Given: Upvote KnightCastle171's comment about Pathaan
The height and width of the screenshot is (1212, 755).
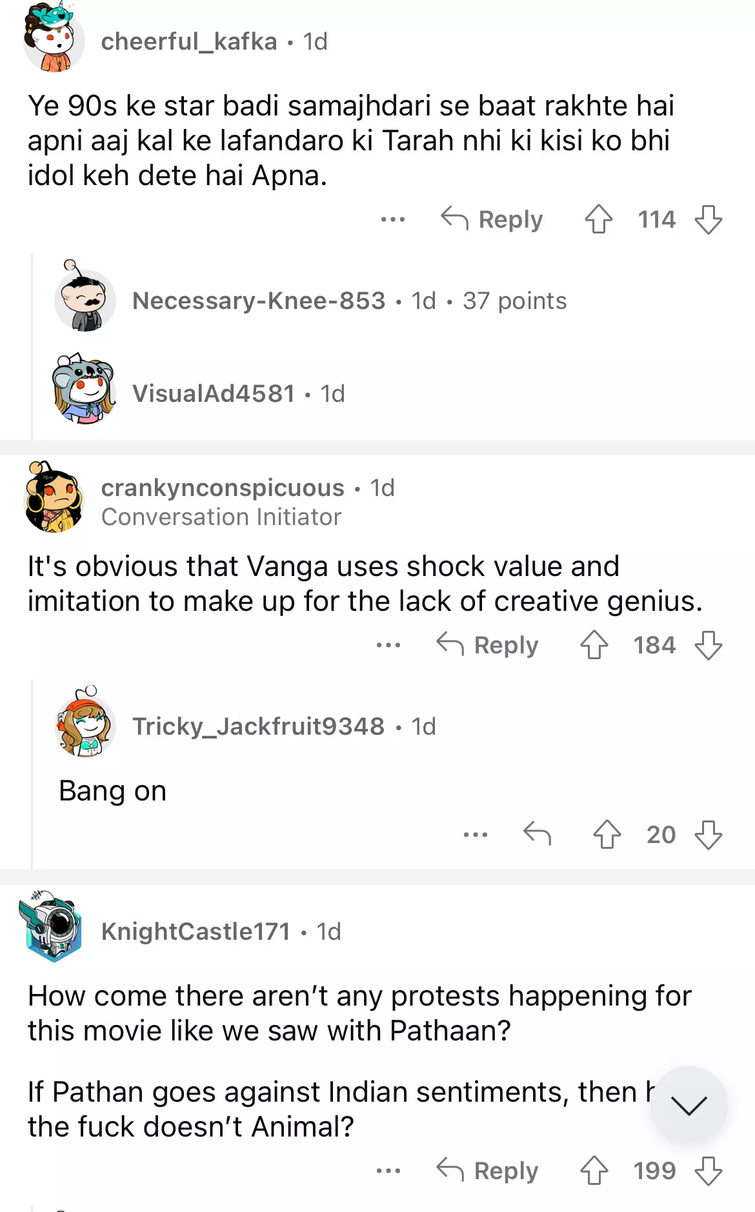Looking at the screenshot, I should pyautogui.click(x=594, y=1171).
